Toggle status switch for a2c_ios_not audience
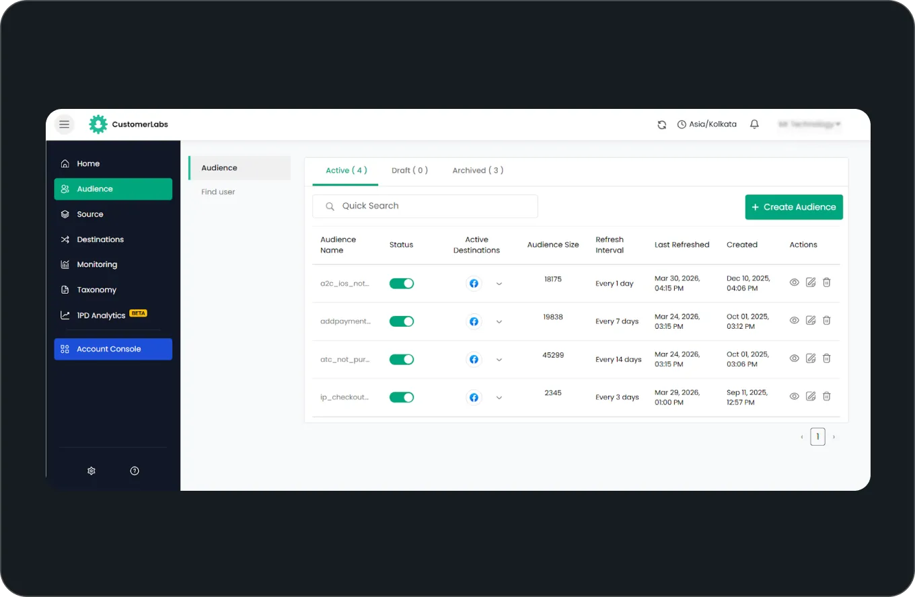The image size is (915, 597). click(402, 284)
